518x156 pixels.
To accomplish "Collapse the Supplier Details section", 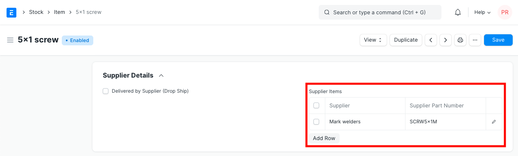I will (161, 76).
